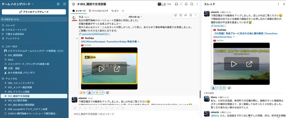286x118 pixels.
Task: Click the channel search magnifier icon
Action: coord(192,4)
